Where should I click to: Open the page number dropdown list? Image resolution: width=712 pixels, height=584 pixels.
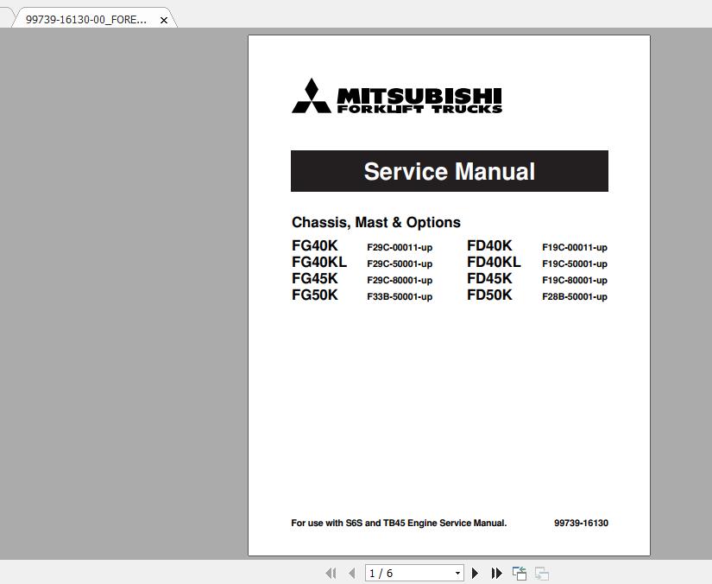(x=457, y=573)
